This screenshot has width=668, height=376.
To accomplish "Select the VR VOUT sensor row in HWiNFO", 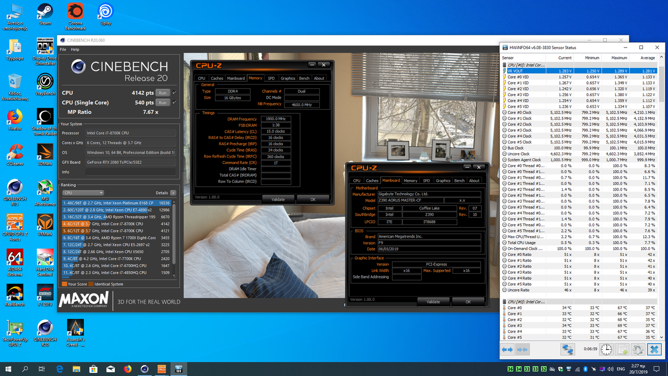I will point(579,71).
